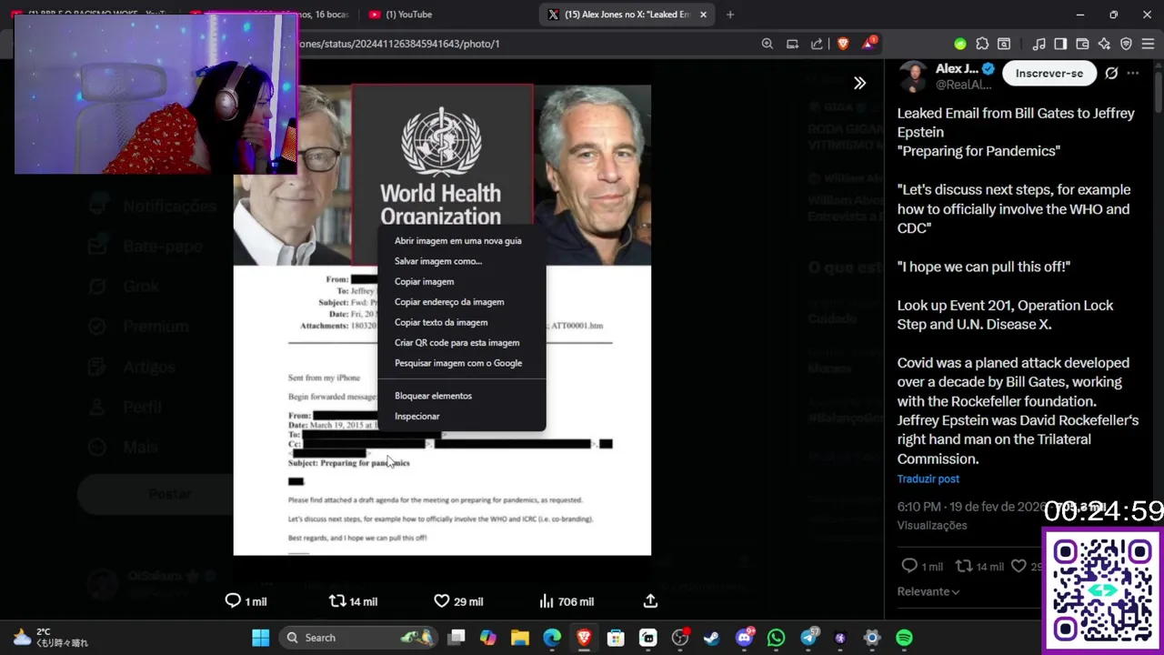The width and height of the screenshot is (1164, 655).
Task: Click the like heart in the right post panel
Action: (x=1019, y=566)
